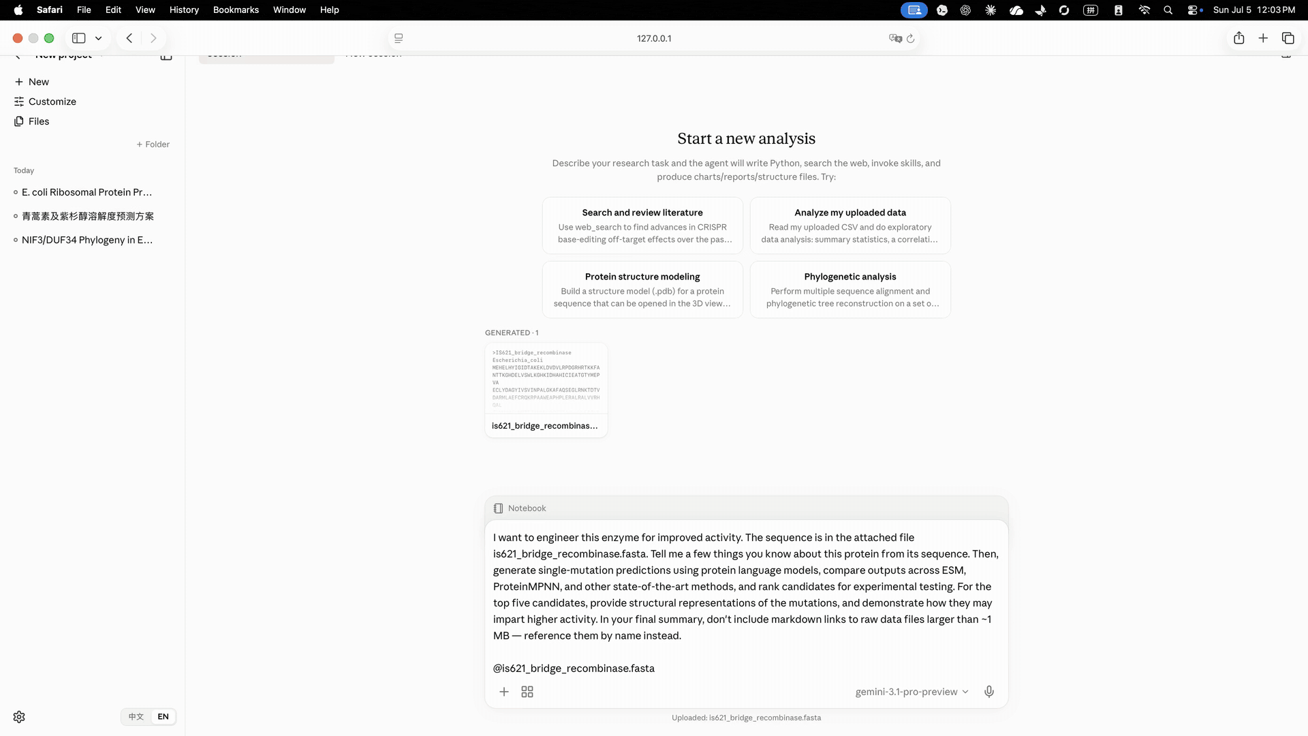Open Spotlight search in menu bar

[x=1168, y=10]
